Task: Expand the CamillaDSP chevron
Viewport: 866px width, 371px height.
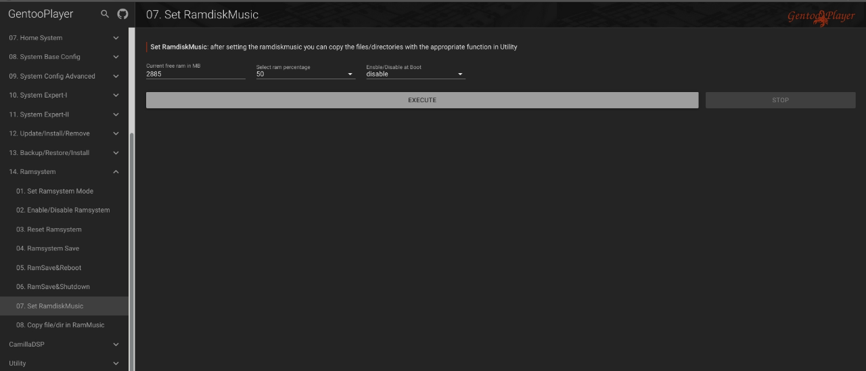Action: [116, 344]
